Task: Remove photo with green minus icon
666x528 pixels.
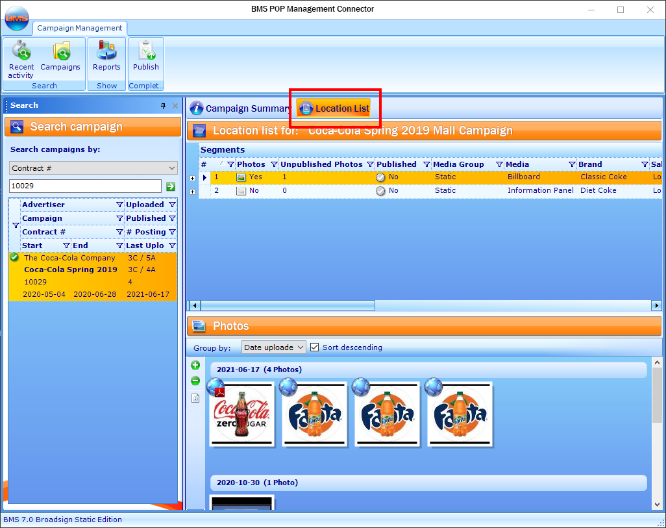Action: pyautogui.click(x=195, y=381)
